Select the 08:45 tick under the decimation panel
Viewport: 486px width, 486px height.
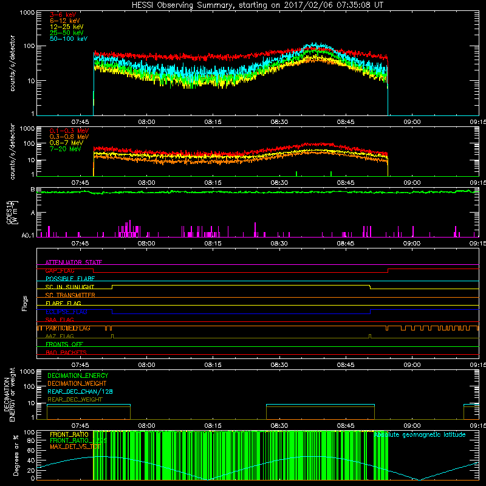tap(346, 426)
